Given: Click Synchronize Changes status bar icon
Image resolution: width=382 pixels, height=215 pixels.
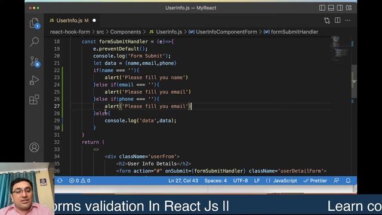Looking at the screenshot, I should (x=60, y=180).
